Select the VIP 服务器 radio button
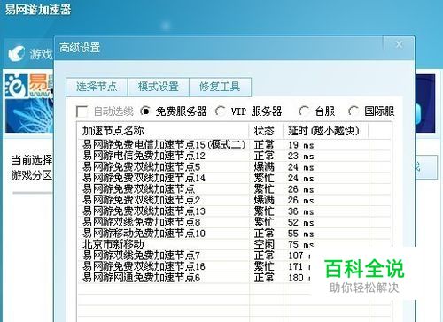 tap(221, 111)
